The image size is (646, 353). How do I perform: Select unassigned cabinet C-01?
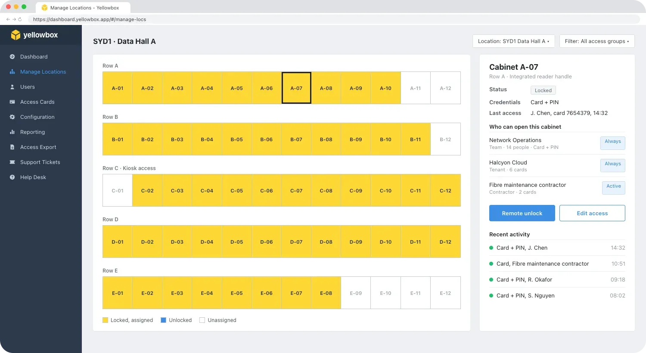(118, 190)
